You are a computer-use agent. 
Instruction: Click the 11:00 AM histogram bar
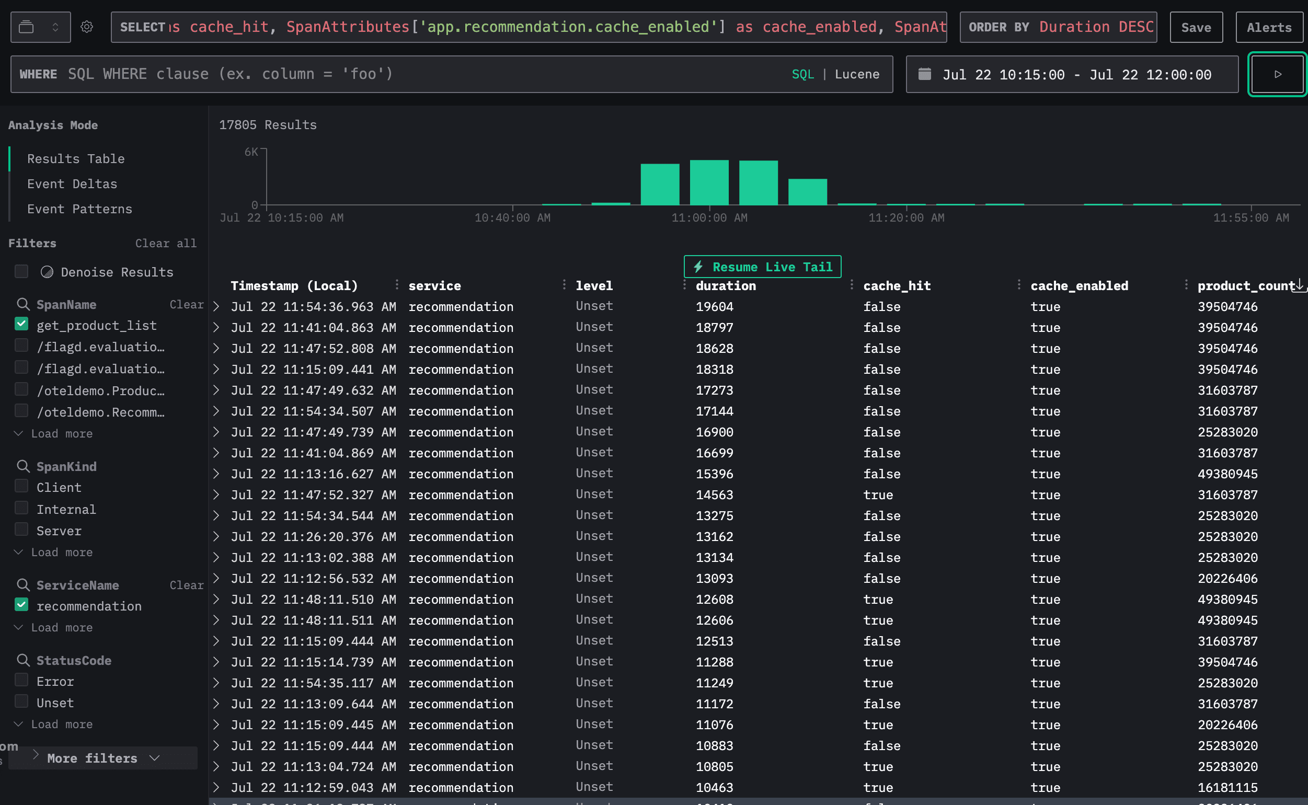pos(708,182)
